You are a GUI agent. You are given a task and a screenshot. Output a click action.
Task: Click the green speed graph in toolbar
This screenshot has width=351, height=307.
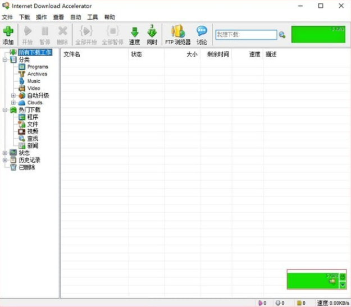click(318, 34)
